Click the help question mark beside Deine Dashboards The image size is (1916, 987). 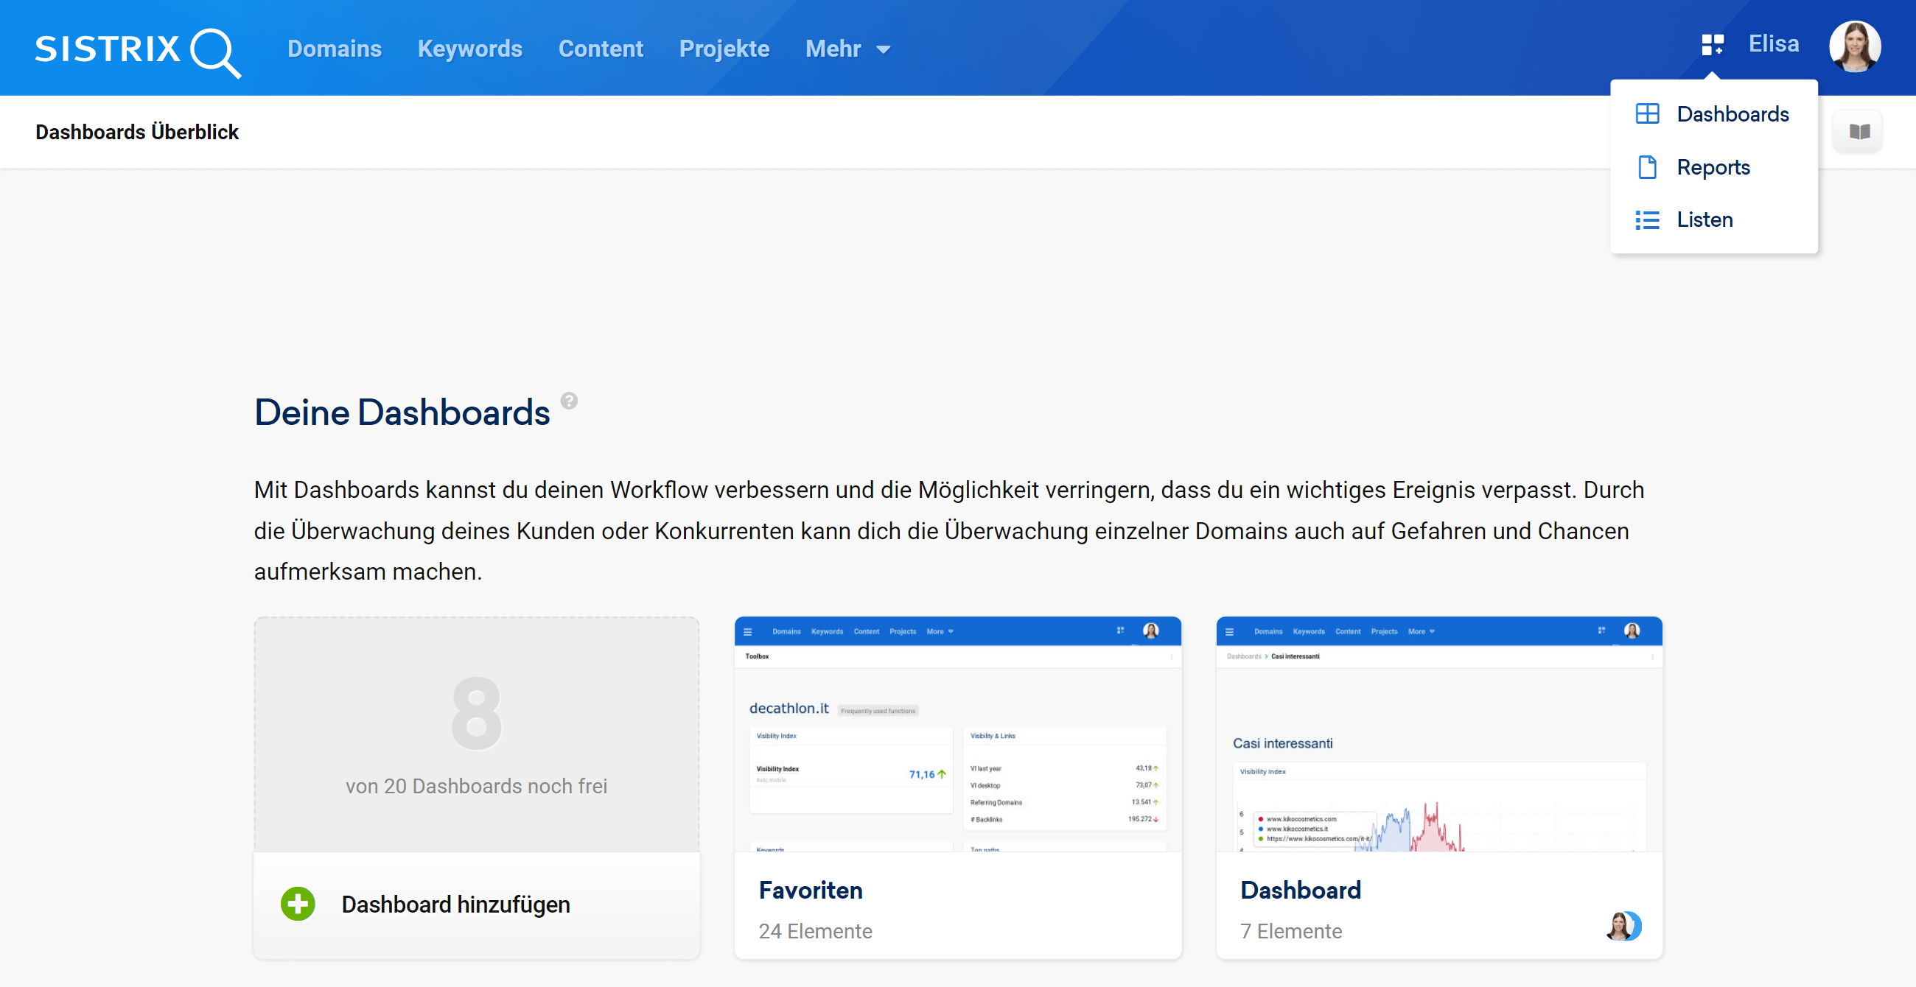569,401
